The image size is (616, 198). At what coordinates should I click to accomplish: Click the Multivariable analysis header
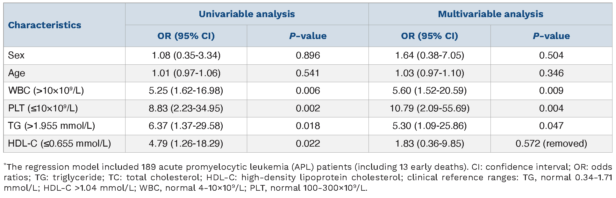(x=490, y=14)
